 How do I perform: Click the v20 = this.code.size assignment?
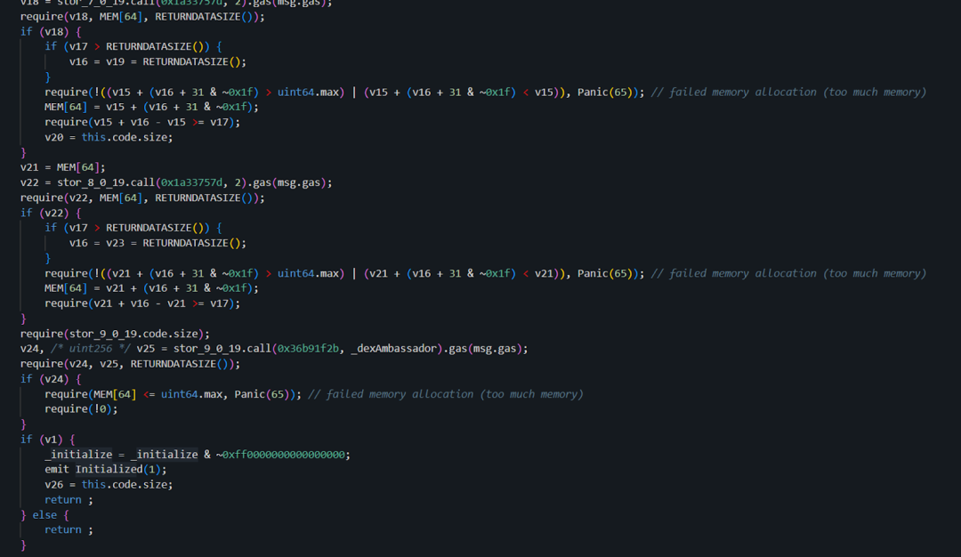[x=109, y=137]
